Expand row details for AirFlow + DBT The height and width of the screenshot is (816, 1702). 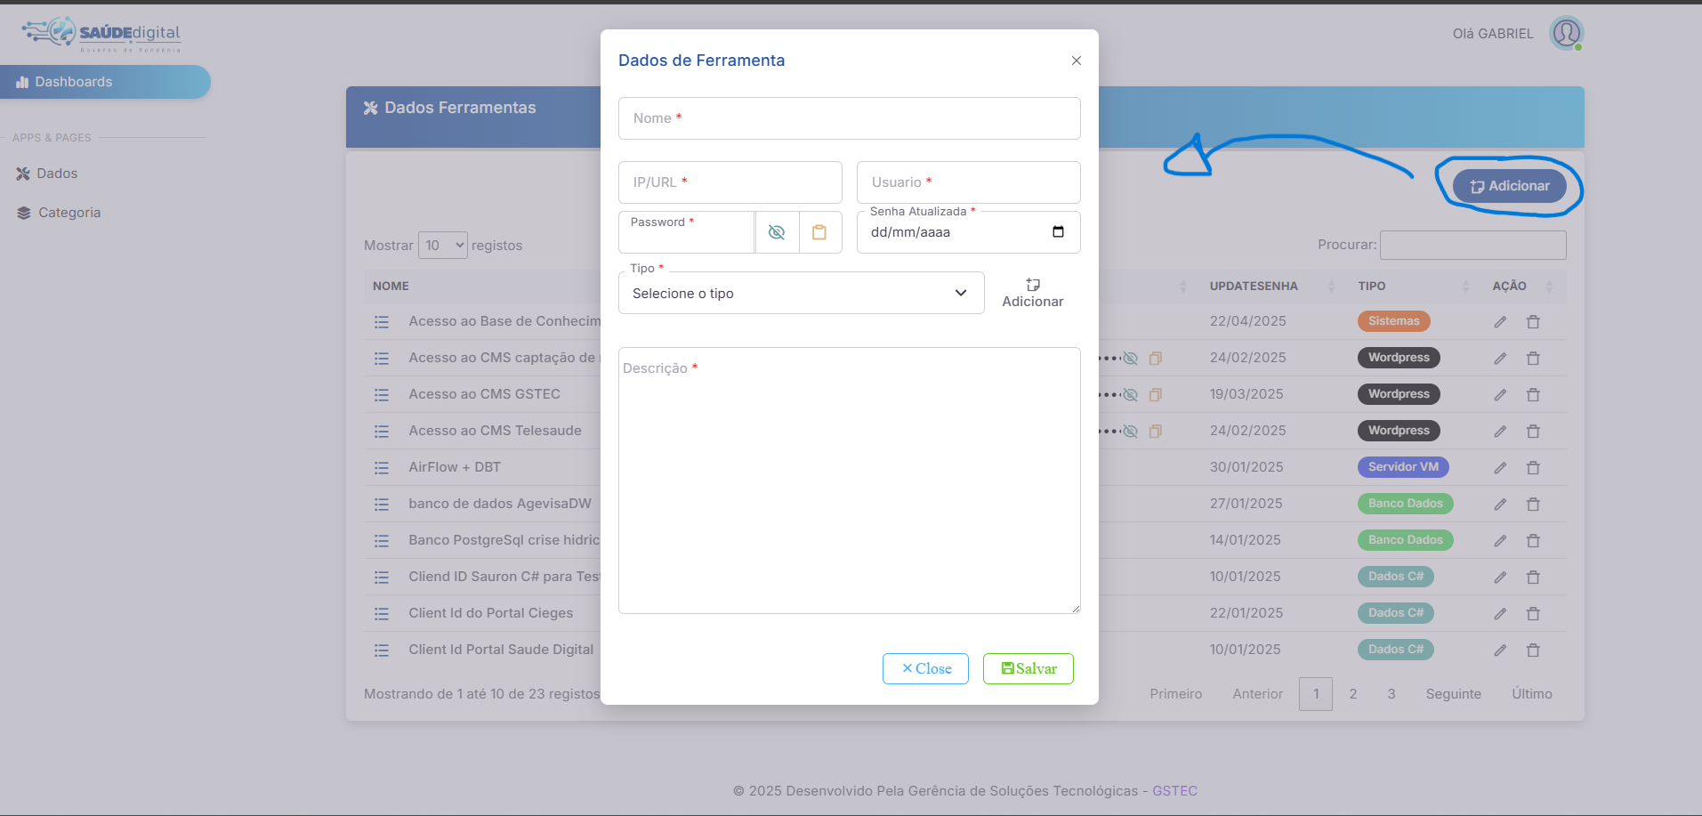point(382,467)
